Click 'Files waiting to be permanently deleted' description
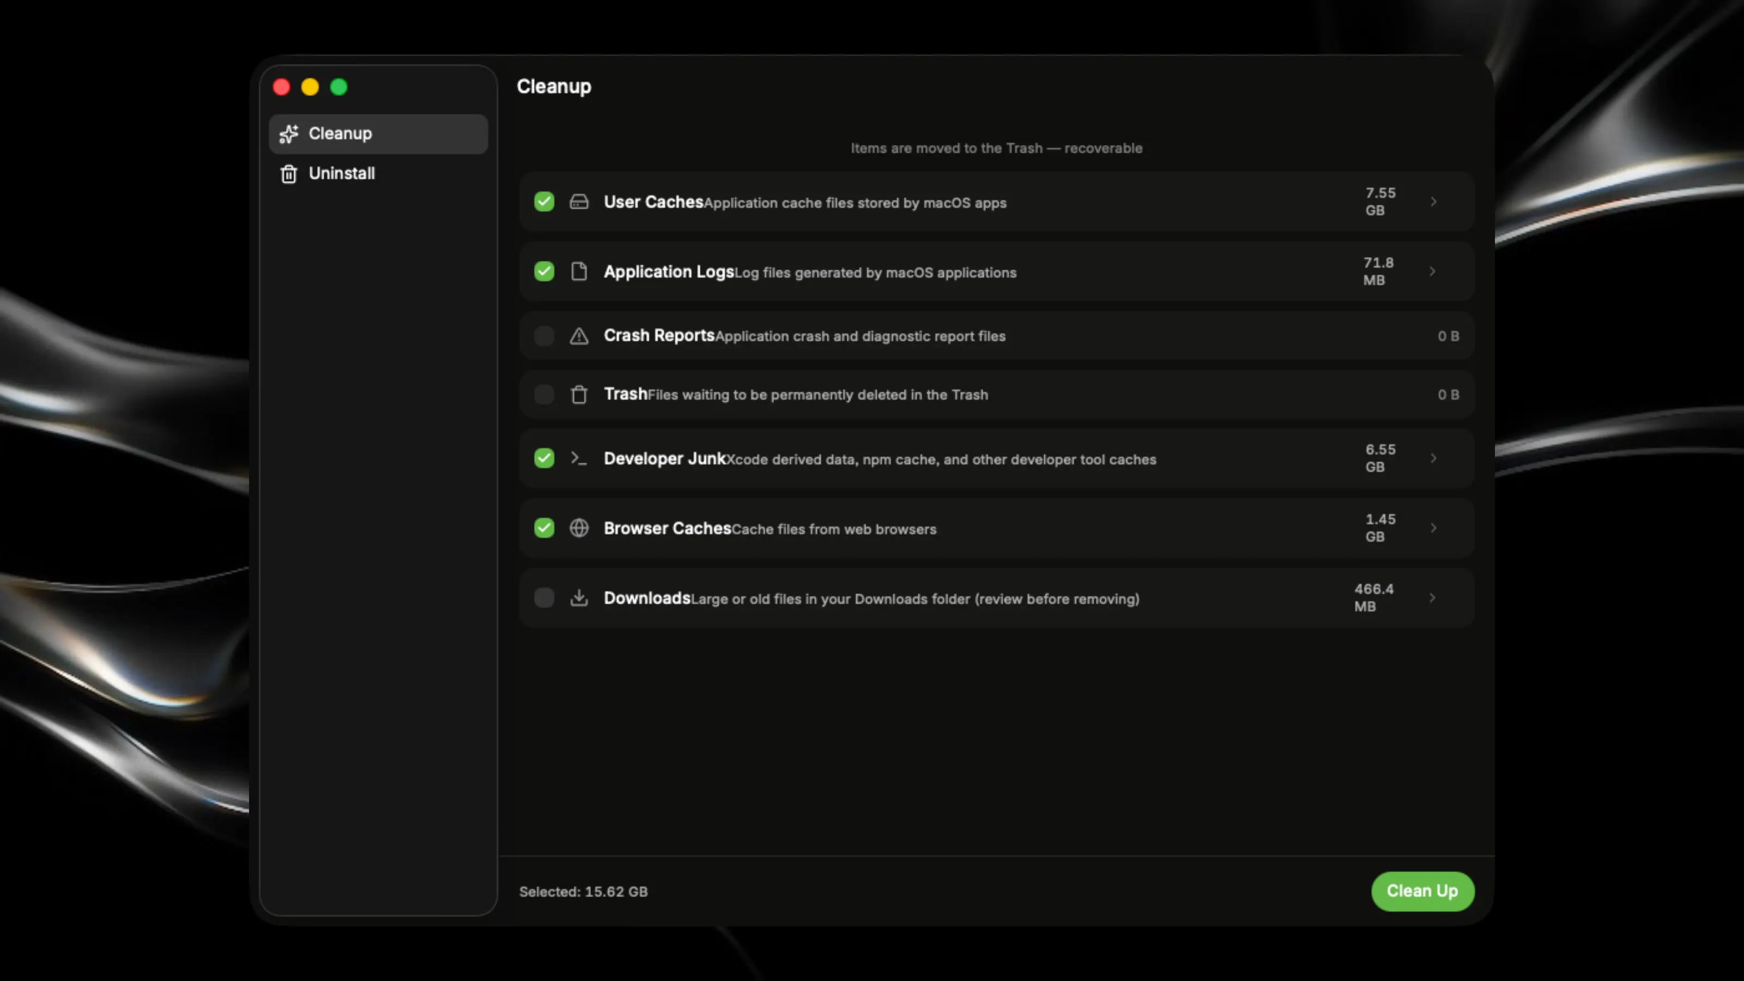This screenshot has width=1744, height=981. 818,395
